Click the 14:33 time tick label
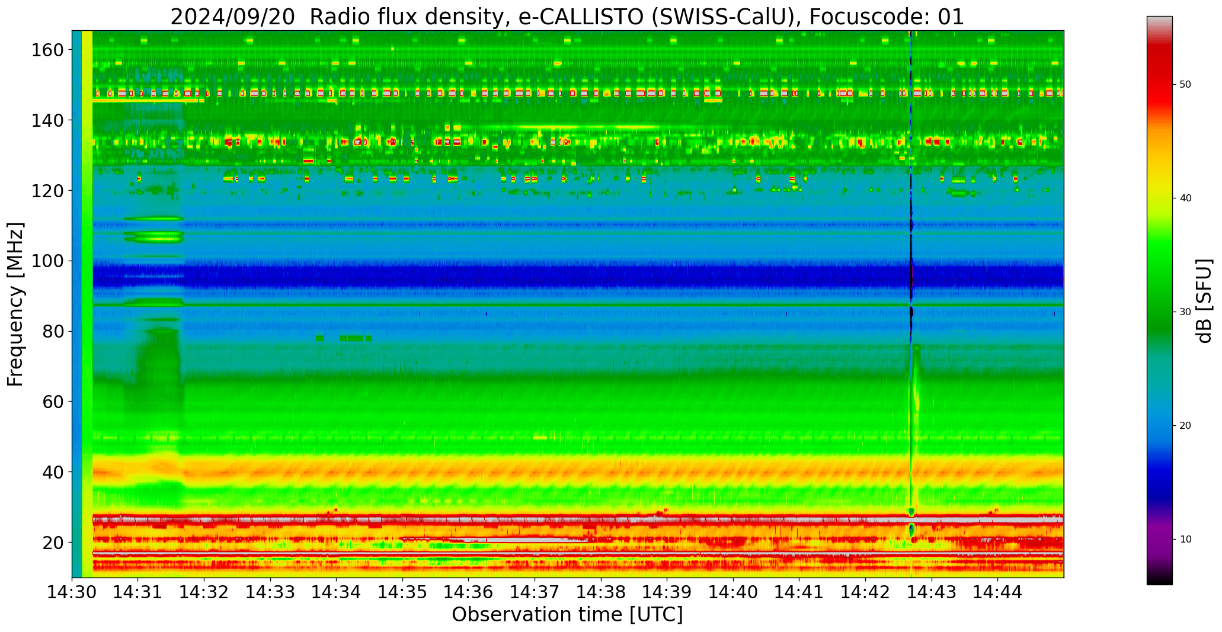 tap(270, 591)
